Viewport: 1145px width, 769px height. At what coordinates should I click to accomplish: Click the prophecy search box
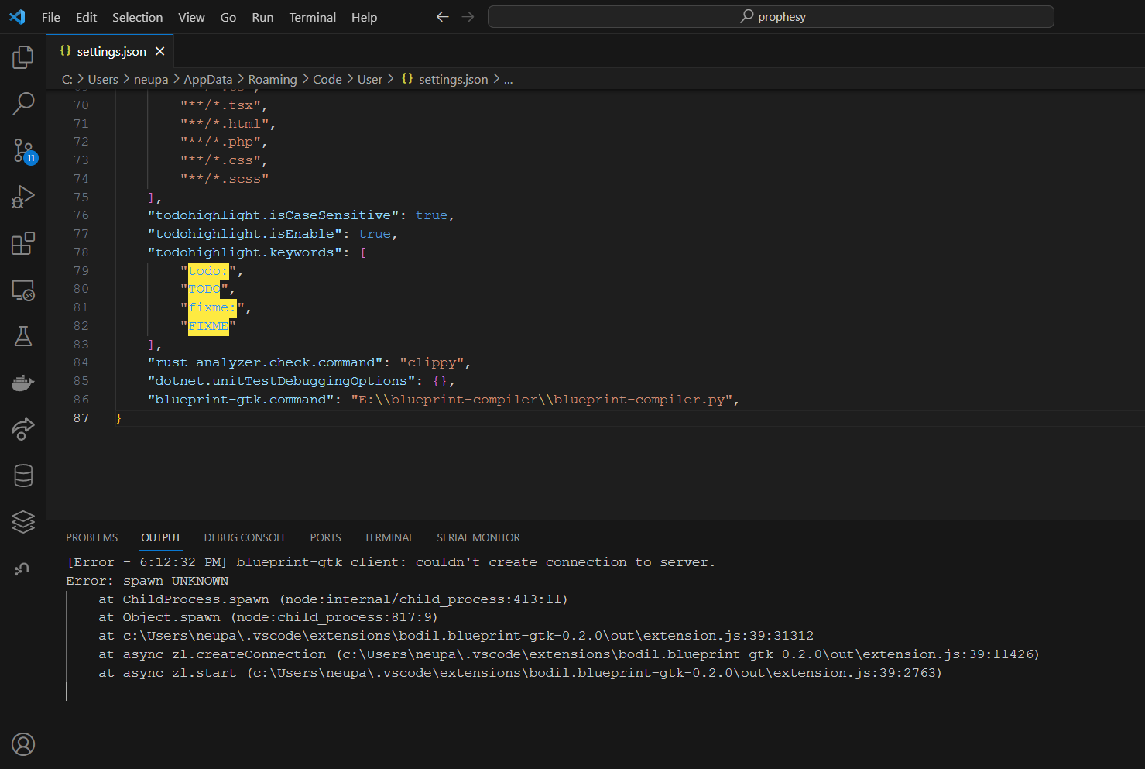(x=770, y=15)
